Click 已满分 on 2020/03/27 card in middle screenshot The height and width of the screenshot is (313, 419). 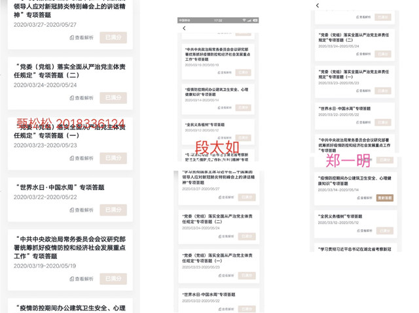(247, 197)
